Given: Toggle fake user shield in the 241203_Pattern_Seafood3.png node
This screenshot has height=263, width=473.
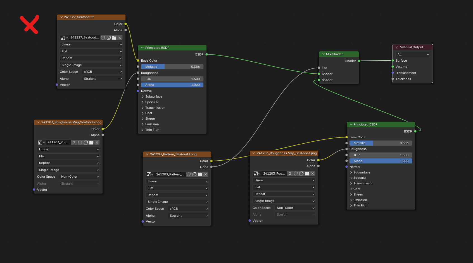Looking at the screenshot, I should 189,174.
